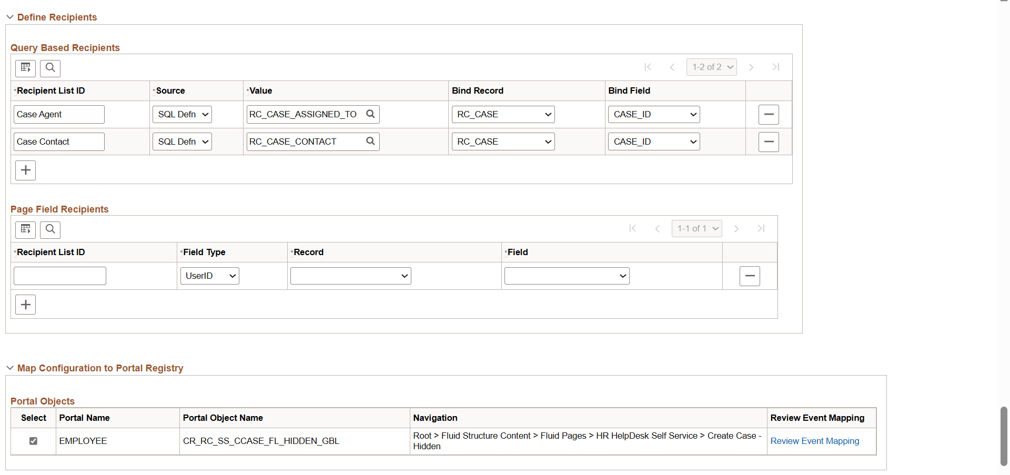Open the Record dropdown in Page Field Recipients
Viewport: 1010px width, 475px height.
click(350, 276)
